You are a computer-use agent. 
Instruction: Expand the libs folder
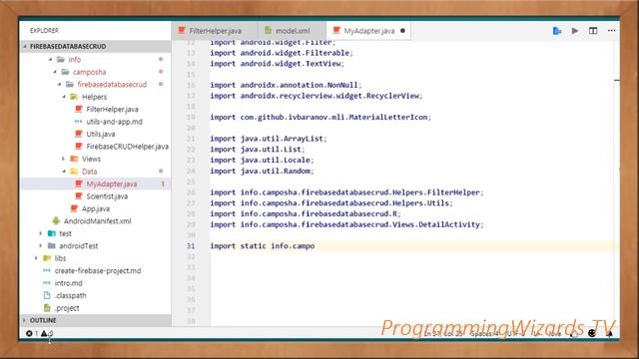[36, 258]
